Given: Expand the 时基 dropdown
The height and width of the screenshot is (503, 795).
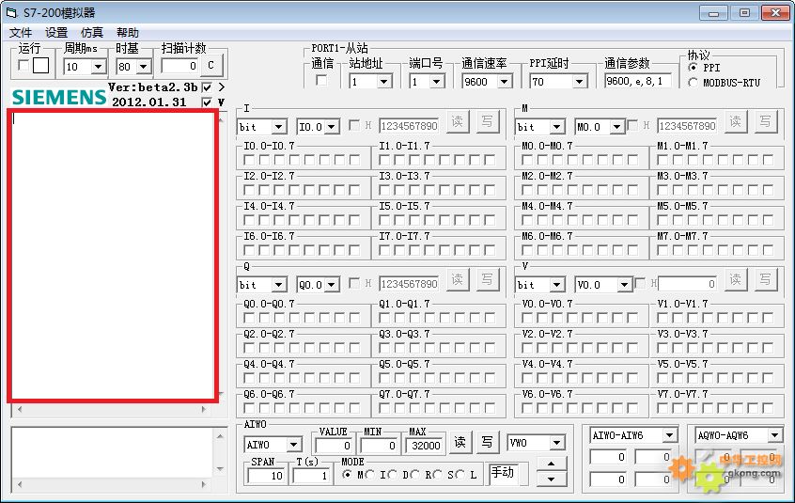Looking at the screenshot, I should [x=144, y=67].
